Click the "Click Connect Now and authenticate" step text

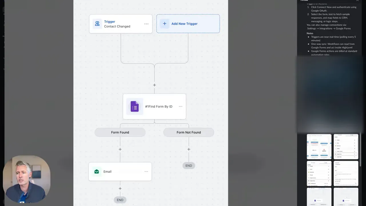click(334, 9)
